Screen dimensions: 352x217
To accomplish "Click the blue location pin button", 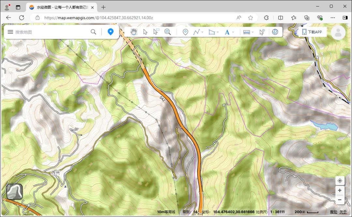I will pyautogui.click(x=110, y=32).
